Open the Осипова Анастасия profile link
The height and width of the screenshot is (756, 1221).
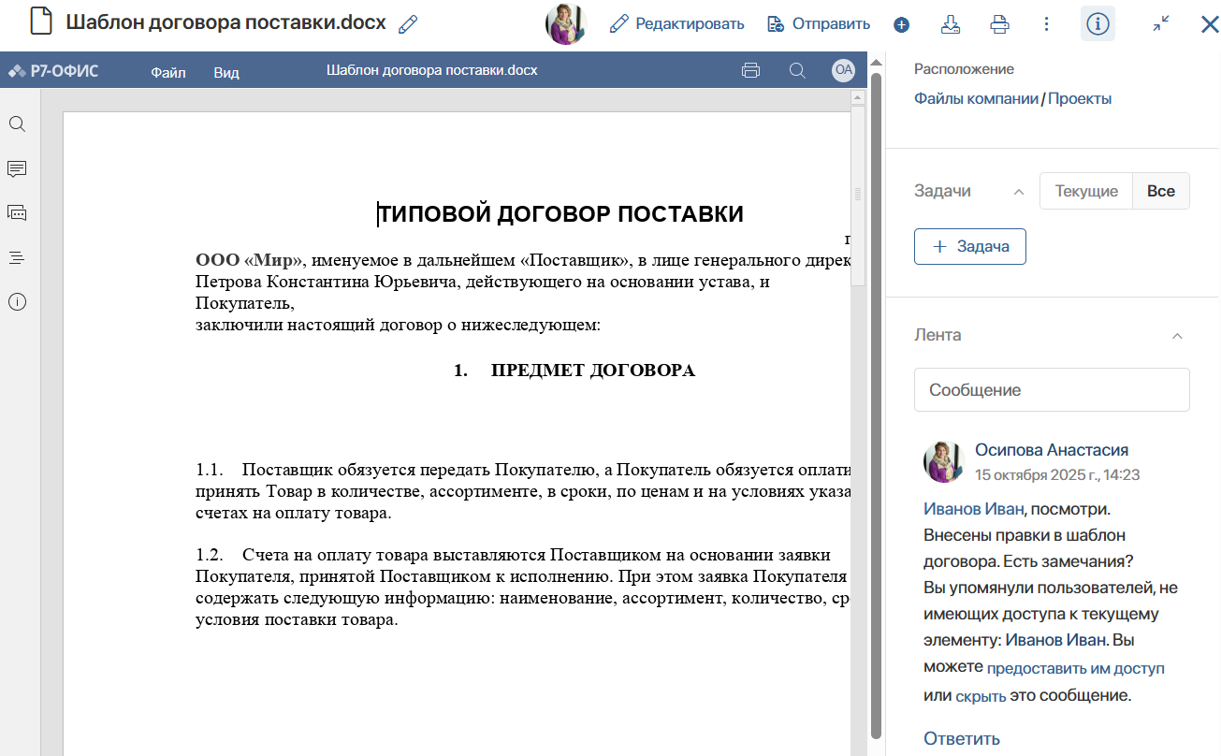[1052, 450]
